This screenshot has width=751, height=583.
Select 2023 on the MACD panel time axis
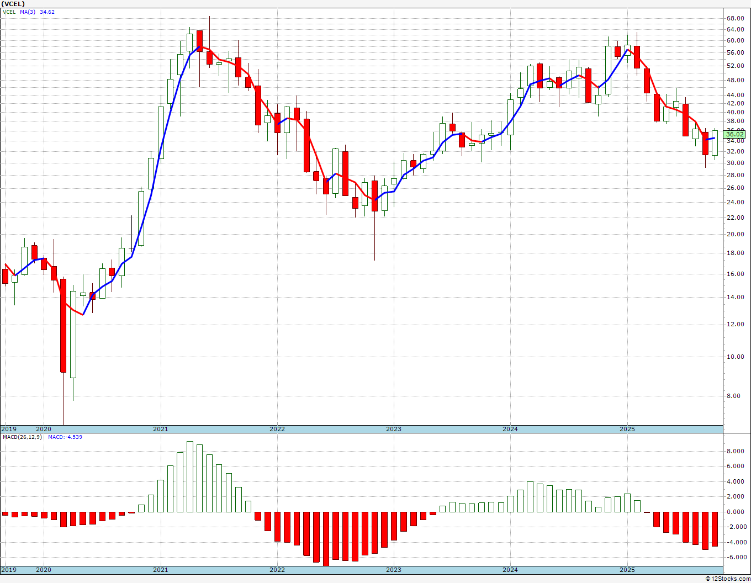point(393,570)
